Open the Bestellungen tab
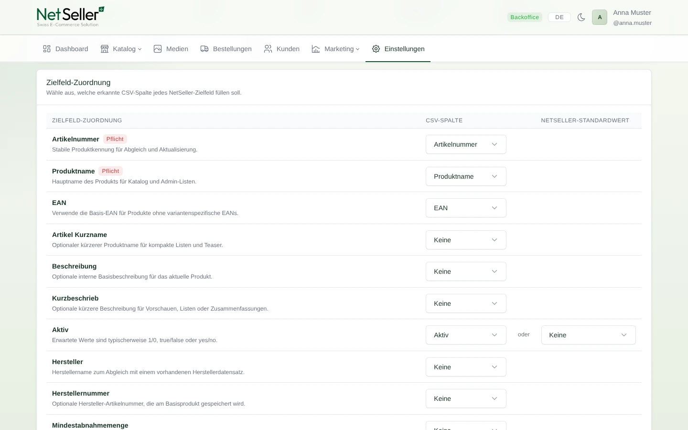Screen dimensions: 688x430 (226, 49)
